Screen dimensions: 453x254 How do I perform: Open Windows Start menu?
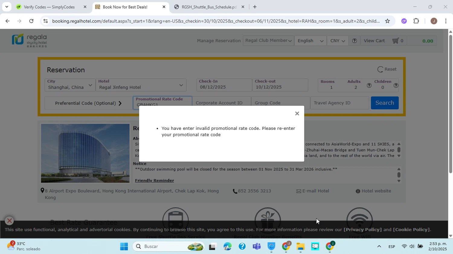124,246
